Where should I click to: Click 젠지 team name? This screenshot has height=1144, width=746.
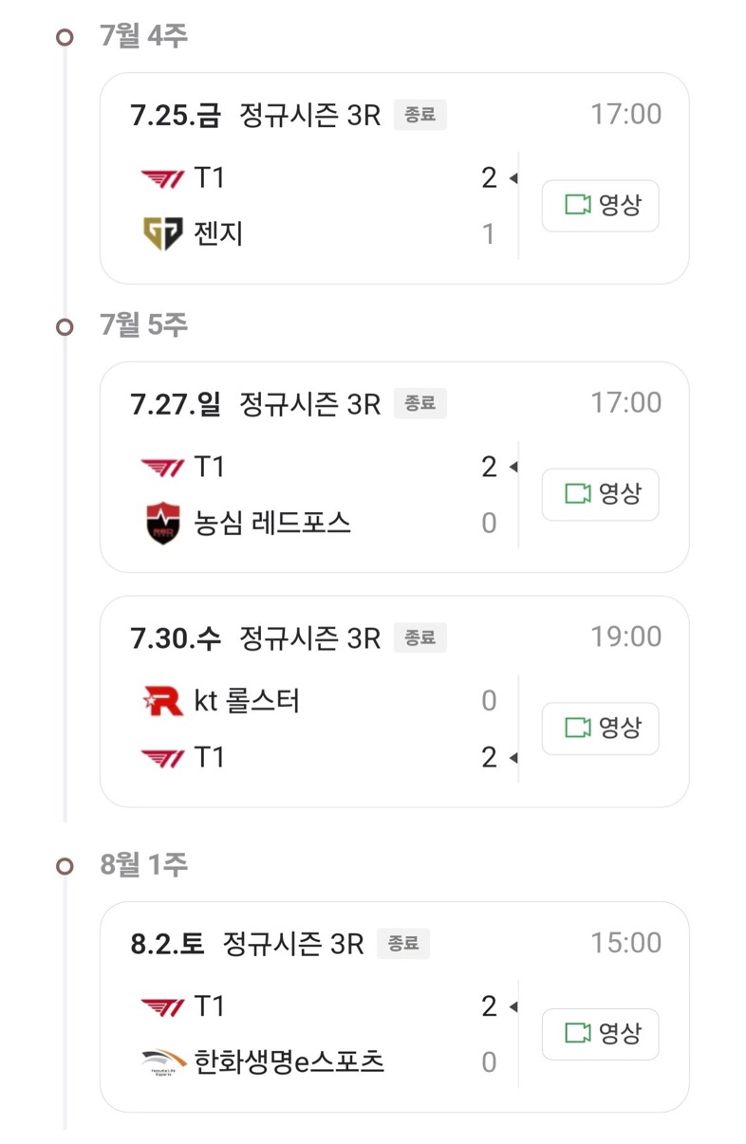218,233
